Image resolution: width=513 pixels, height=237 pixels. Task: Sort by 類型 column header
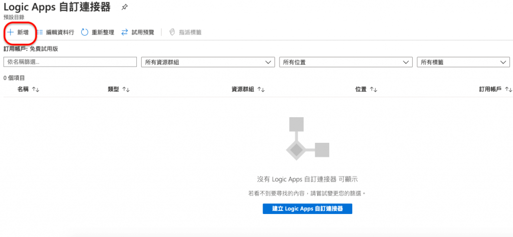119,89
